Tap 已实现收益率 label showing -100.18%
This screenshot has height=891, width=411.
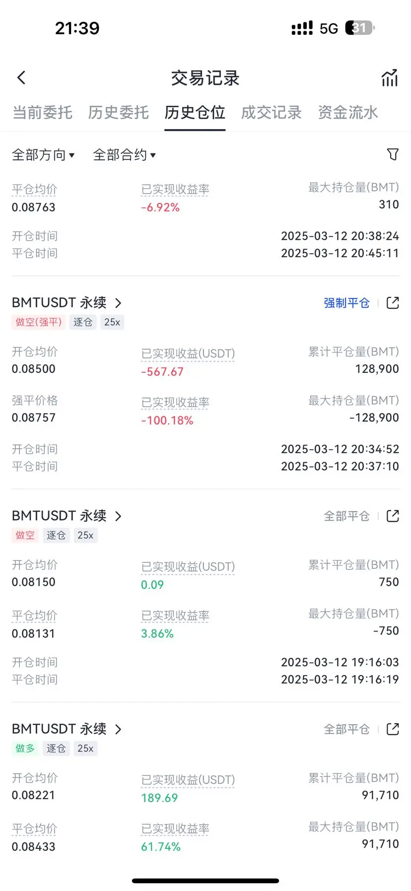[x=175, y=403]
